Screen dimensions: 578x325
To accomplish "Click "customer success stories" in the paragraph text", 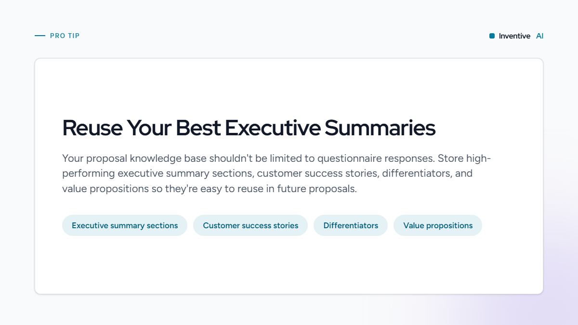I will 318,173.
